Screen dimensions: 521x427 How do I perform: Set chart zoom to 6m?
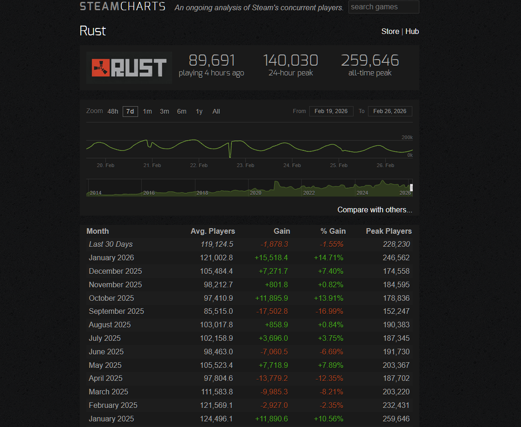click(x=181, y=111)
